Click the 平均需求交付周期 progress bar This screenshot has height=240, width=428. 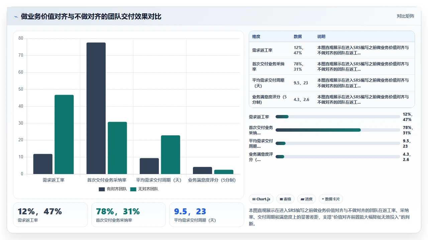click(338, 143)
